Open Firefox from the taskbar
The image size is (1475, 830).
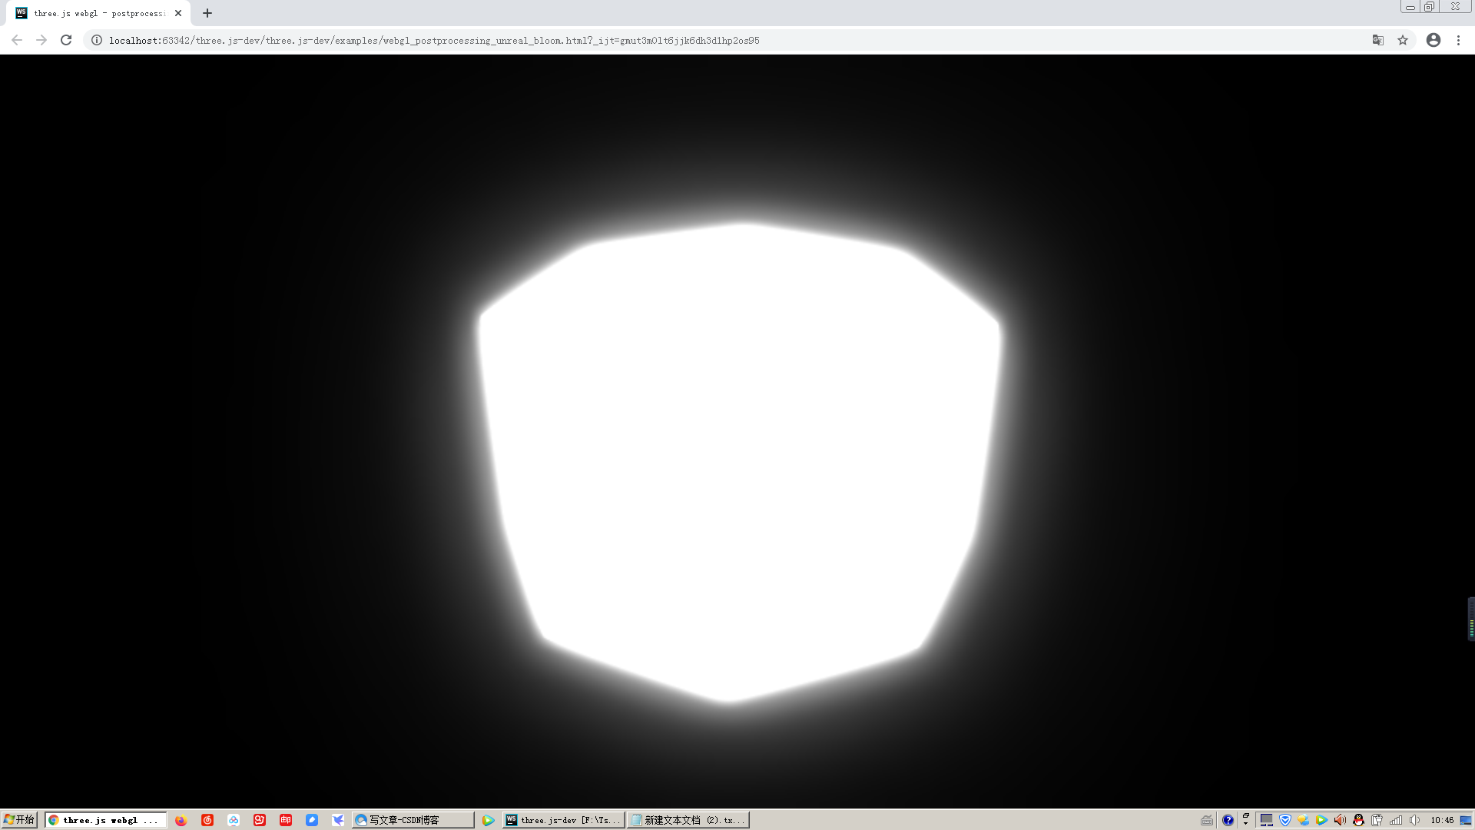[x=181, y=819]
